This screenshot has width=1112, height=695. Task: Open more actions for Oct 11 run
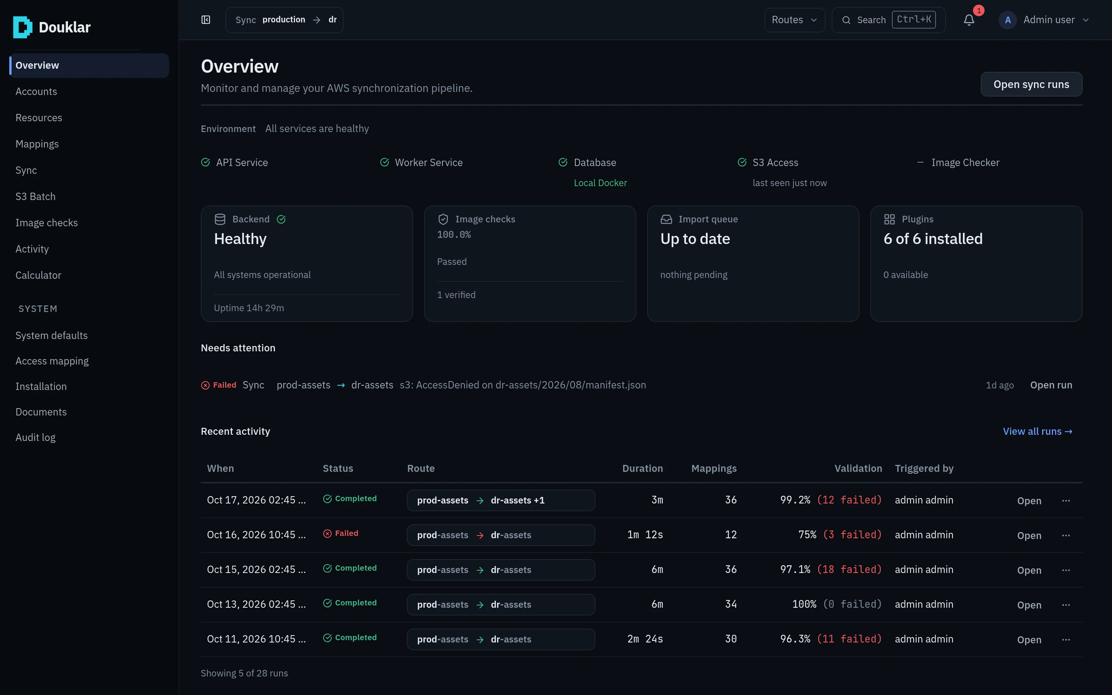1066,640
